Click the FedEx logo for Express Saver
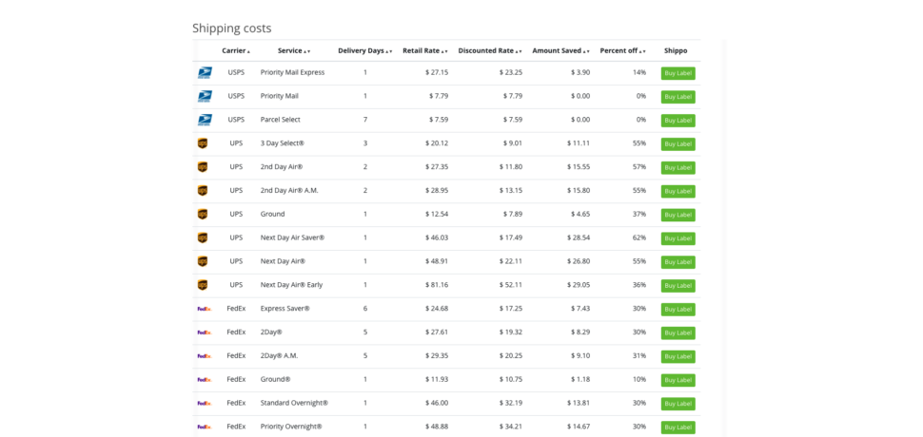Image resolution: width=923 pixels, height=437 pixels. pyautogui.click(x=205, y=309)
